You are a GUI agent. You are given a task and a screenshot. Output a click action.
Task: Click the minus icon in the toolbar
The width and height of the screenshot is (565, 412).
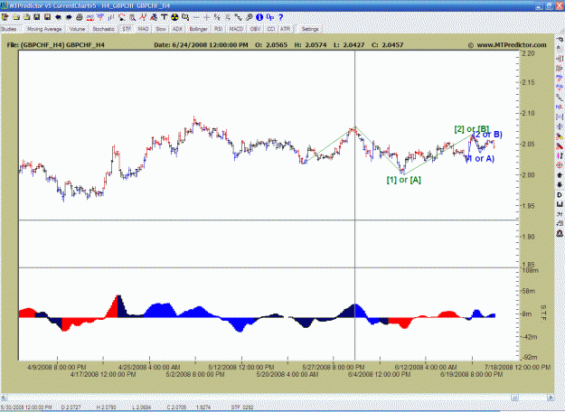196,17
